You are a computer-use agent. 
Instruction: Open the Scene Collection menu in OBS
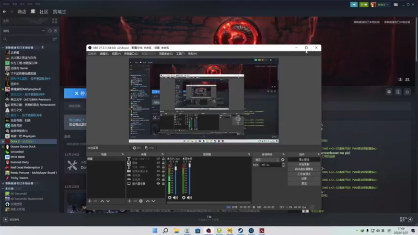point(166,54)
